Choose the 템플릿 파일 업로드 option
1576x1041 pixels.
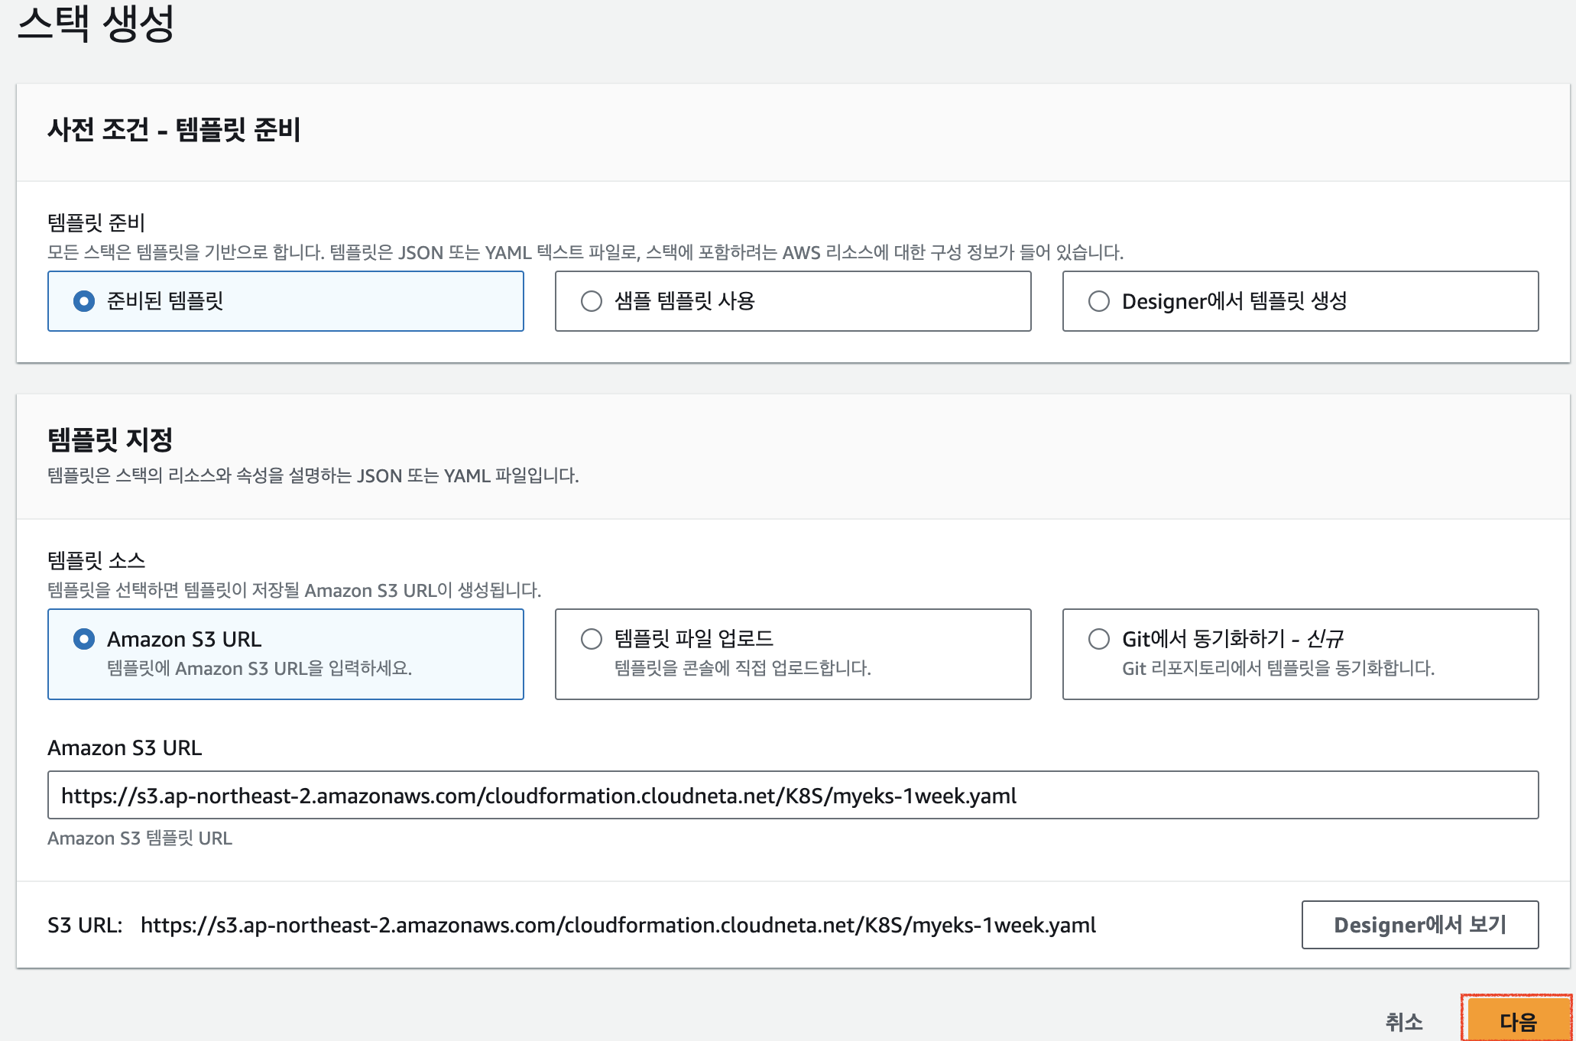(592, 639)
